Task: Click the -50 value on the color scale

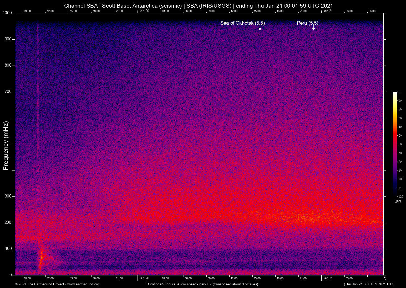Action: pyautogui.click(x=399, y=136)
